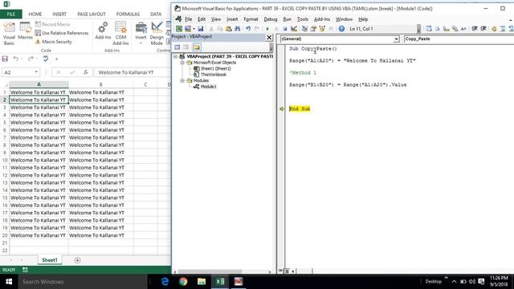The height and width of the screenshot is (289, 514).
Task: Click spelling check icon in Excel toolbar
Action: [46, 59]
